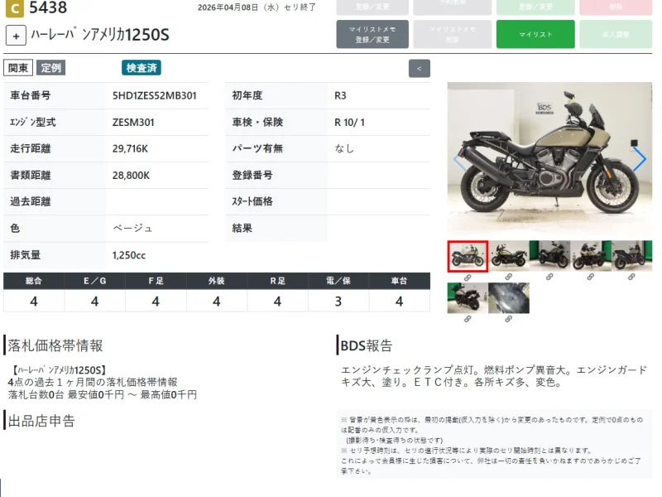Open the link icon under the fourth thumbnail
This screenshot has width=662, height=497.
point(590,277)
